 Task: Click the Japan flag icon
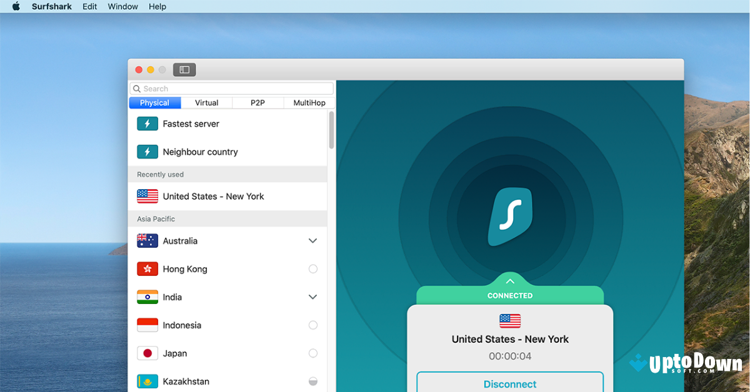point(147,353)
